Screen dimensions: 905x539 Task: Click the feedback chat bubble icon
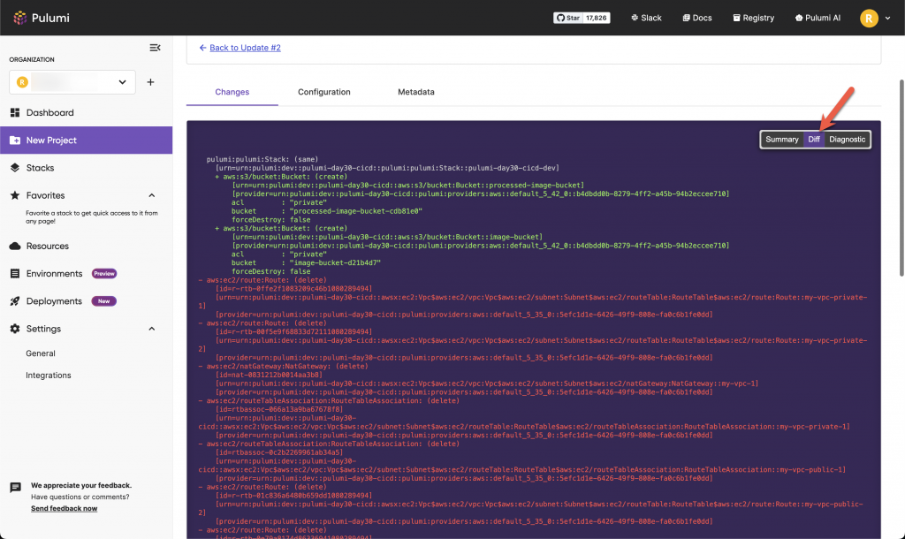[x=16, y=488]
